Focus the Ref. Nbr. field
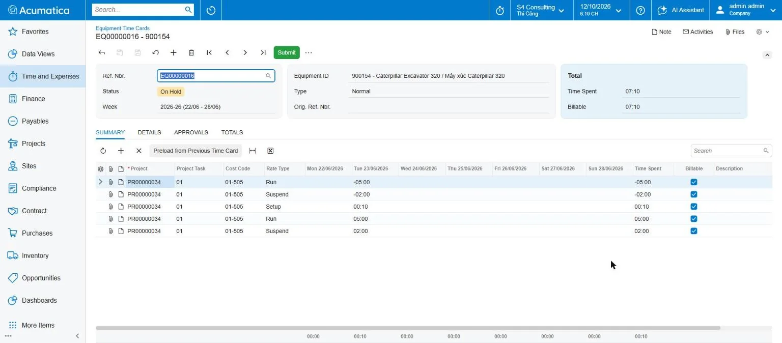782x343 pixels. tap(216, 76)
